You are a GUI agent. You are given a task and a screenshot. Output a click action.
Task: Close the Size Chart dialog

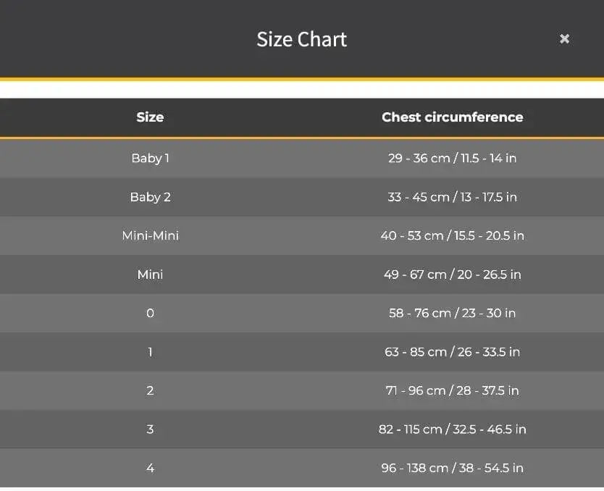[564, 39]
